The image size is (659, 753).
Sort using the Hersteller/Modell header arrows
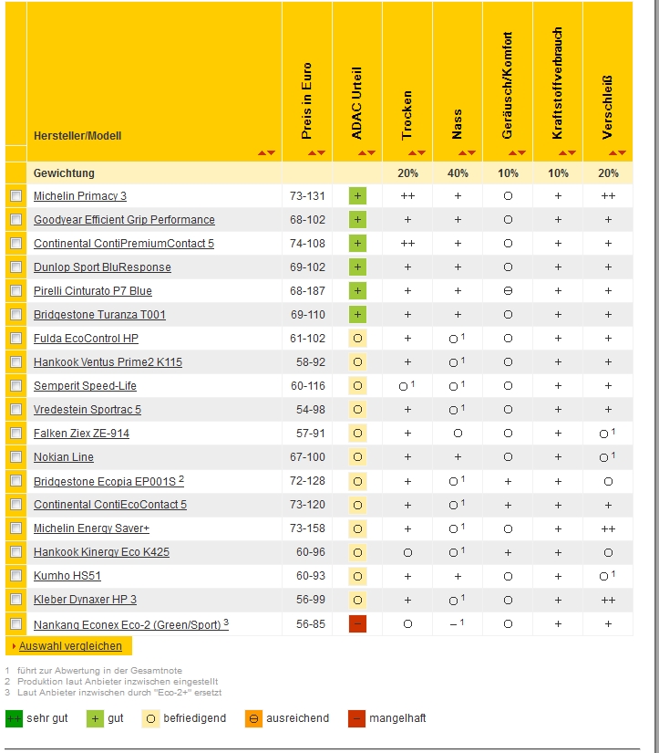coord(266,152)
